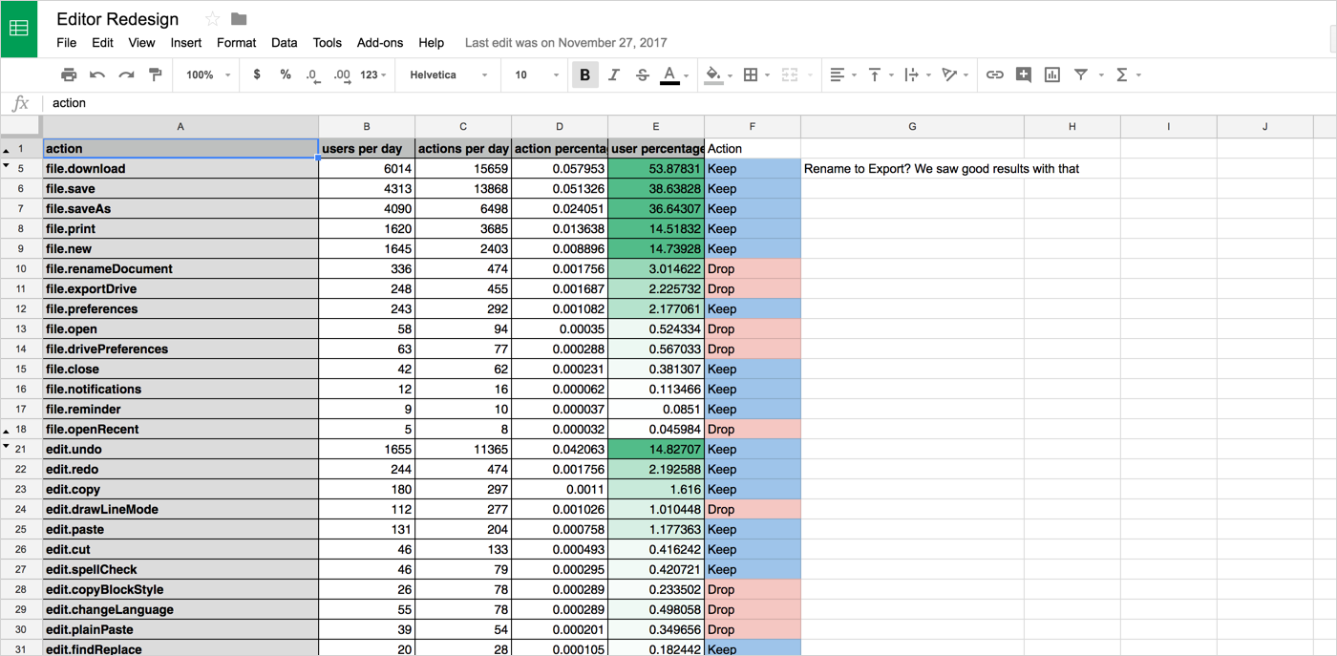Toggle italic formatting
This screenshot has height=656, width=1337.
click(x=613, y=74)
